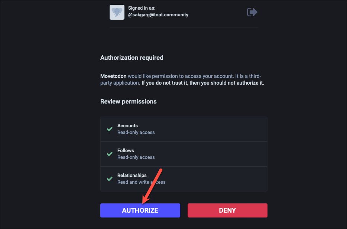Authorize Movetodon with the blue button

pos(140,210)
